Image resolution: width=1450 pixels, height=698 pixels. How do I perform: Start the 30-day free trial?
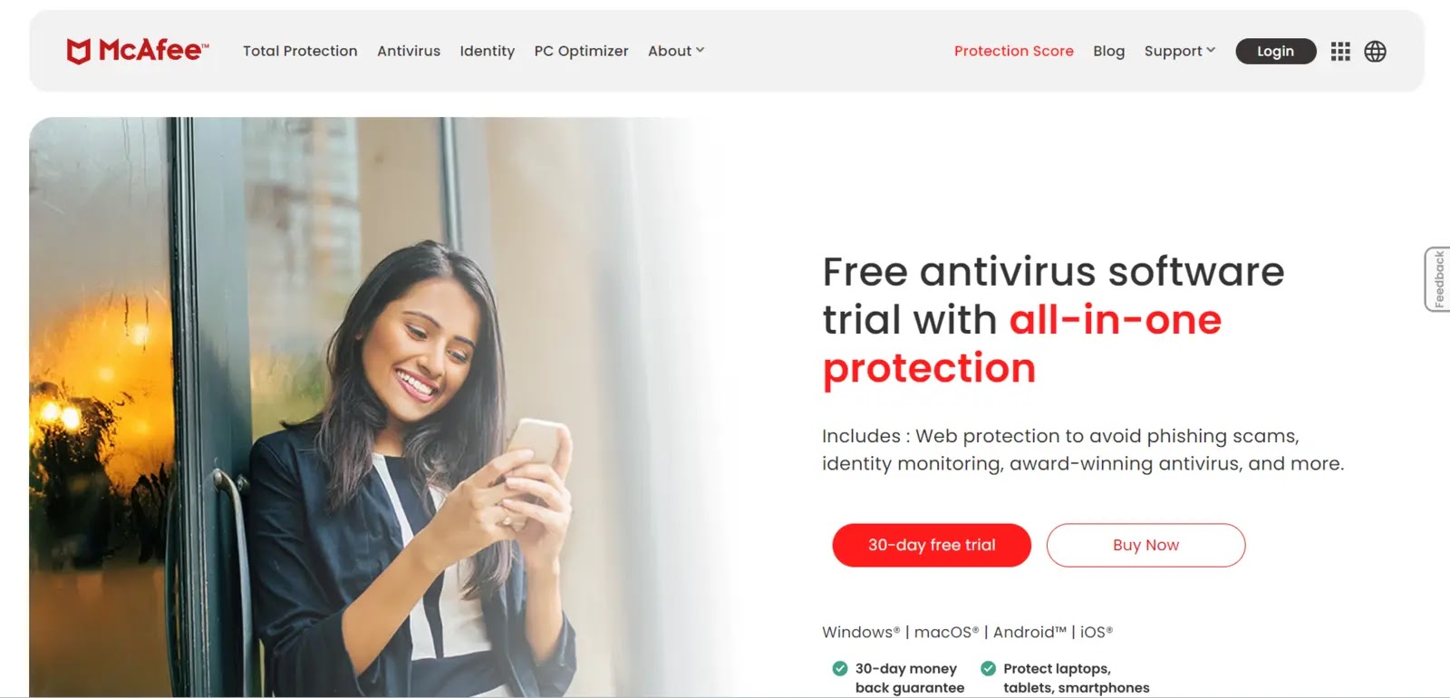coord(932,545)
